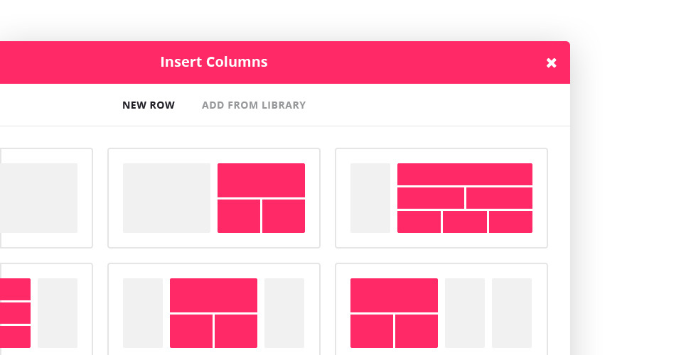Image resolution: width=686 pixels, height=355 pixels.
Task: Close the Insert Columns dialog
Action: [551, 63]
